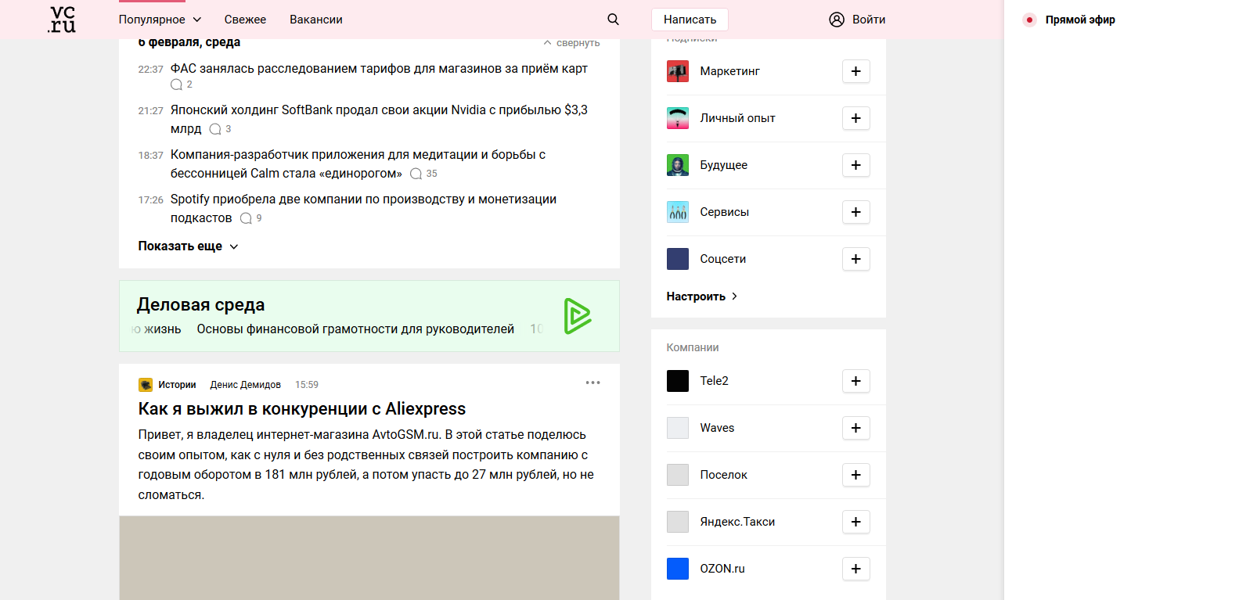Follow OZON.ru with its plus button

click(x=856, y=569)
